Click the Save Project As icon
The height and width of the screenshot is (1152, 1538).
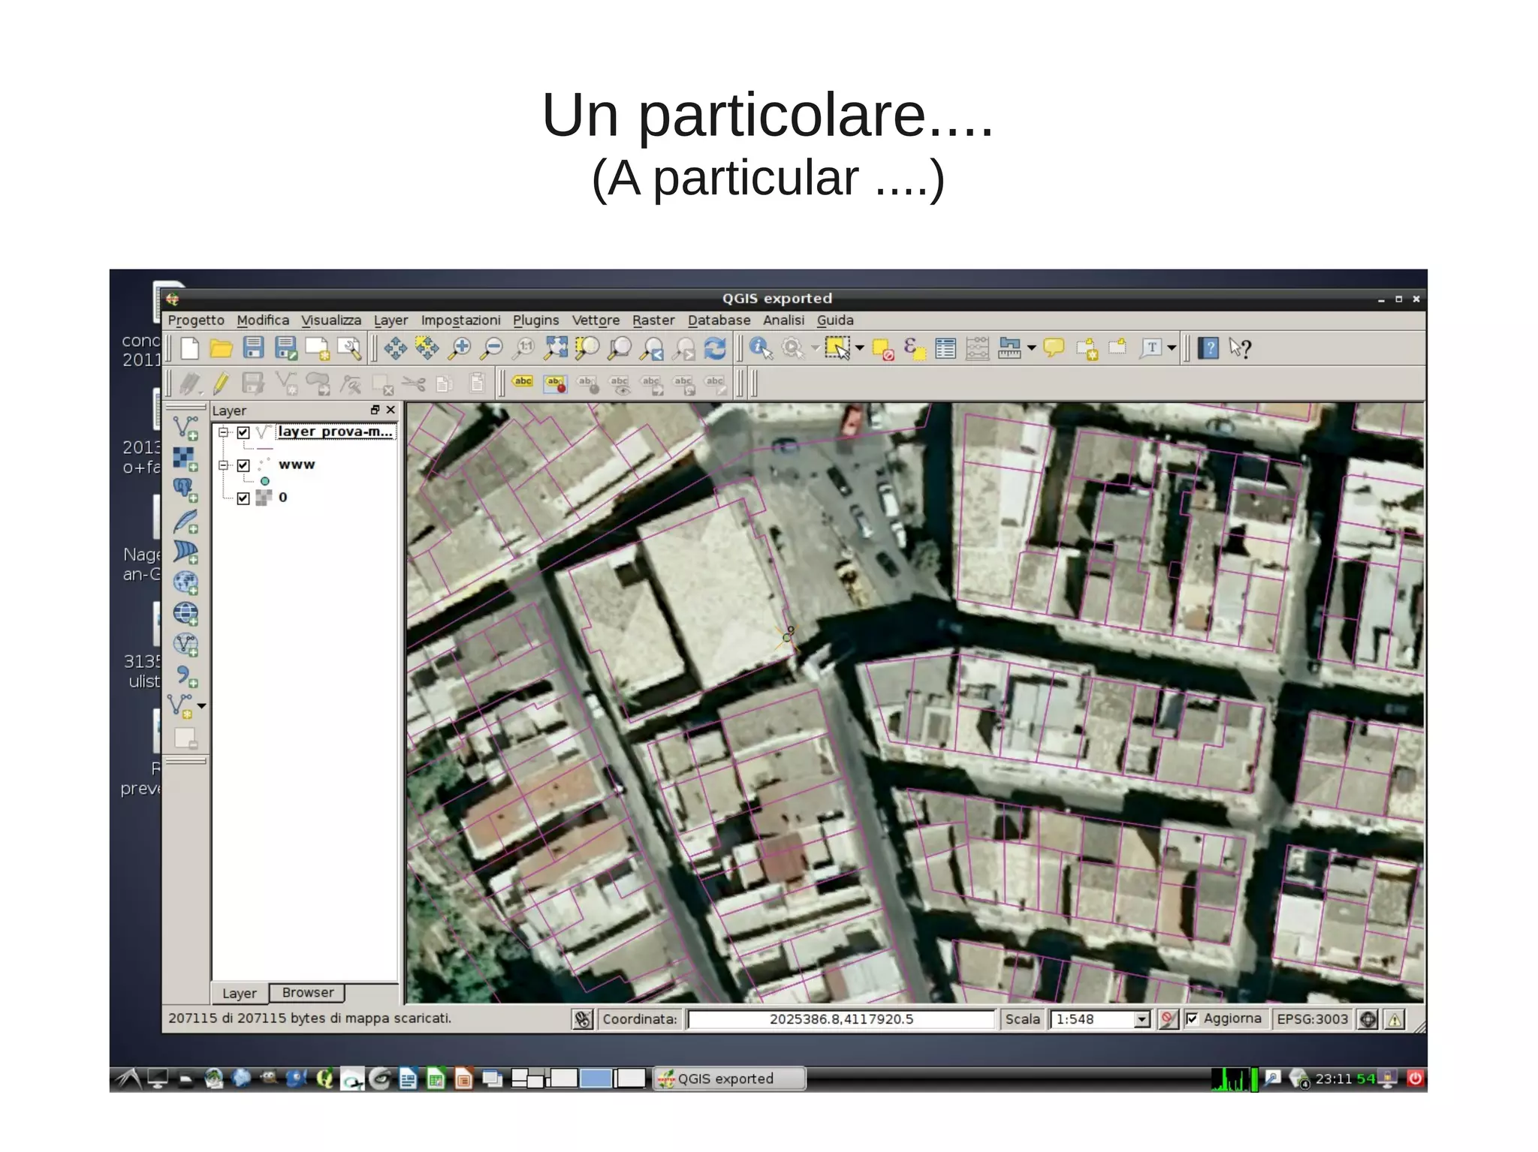(285, 348)
